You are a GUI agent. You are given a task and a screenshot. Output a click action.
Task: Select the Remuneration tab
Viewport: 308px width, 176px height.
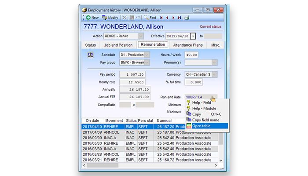pos(153,44)
